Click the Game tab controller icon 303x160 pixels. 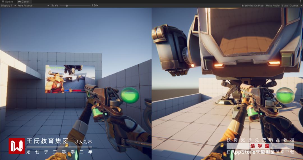(x=20, y=2)
